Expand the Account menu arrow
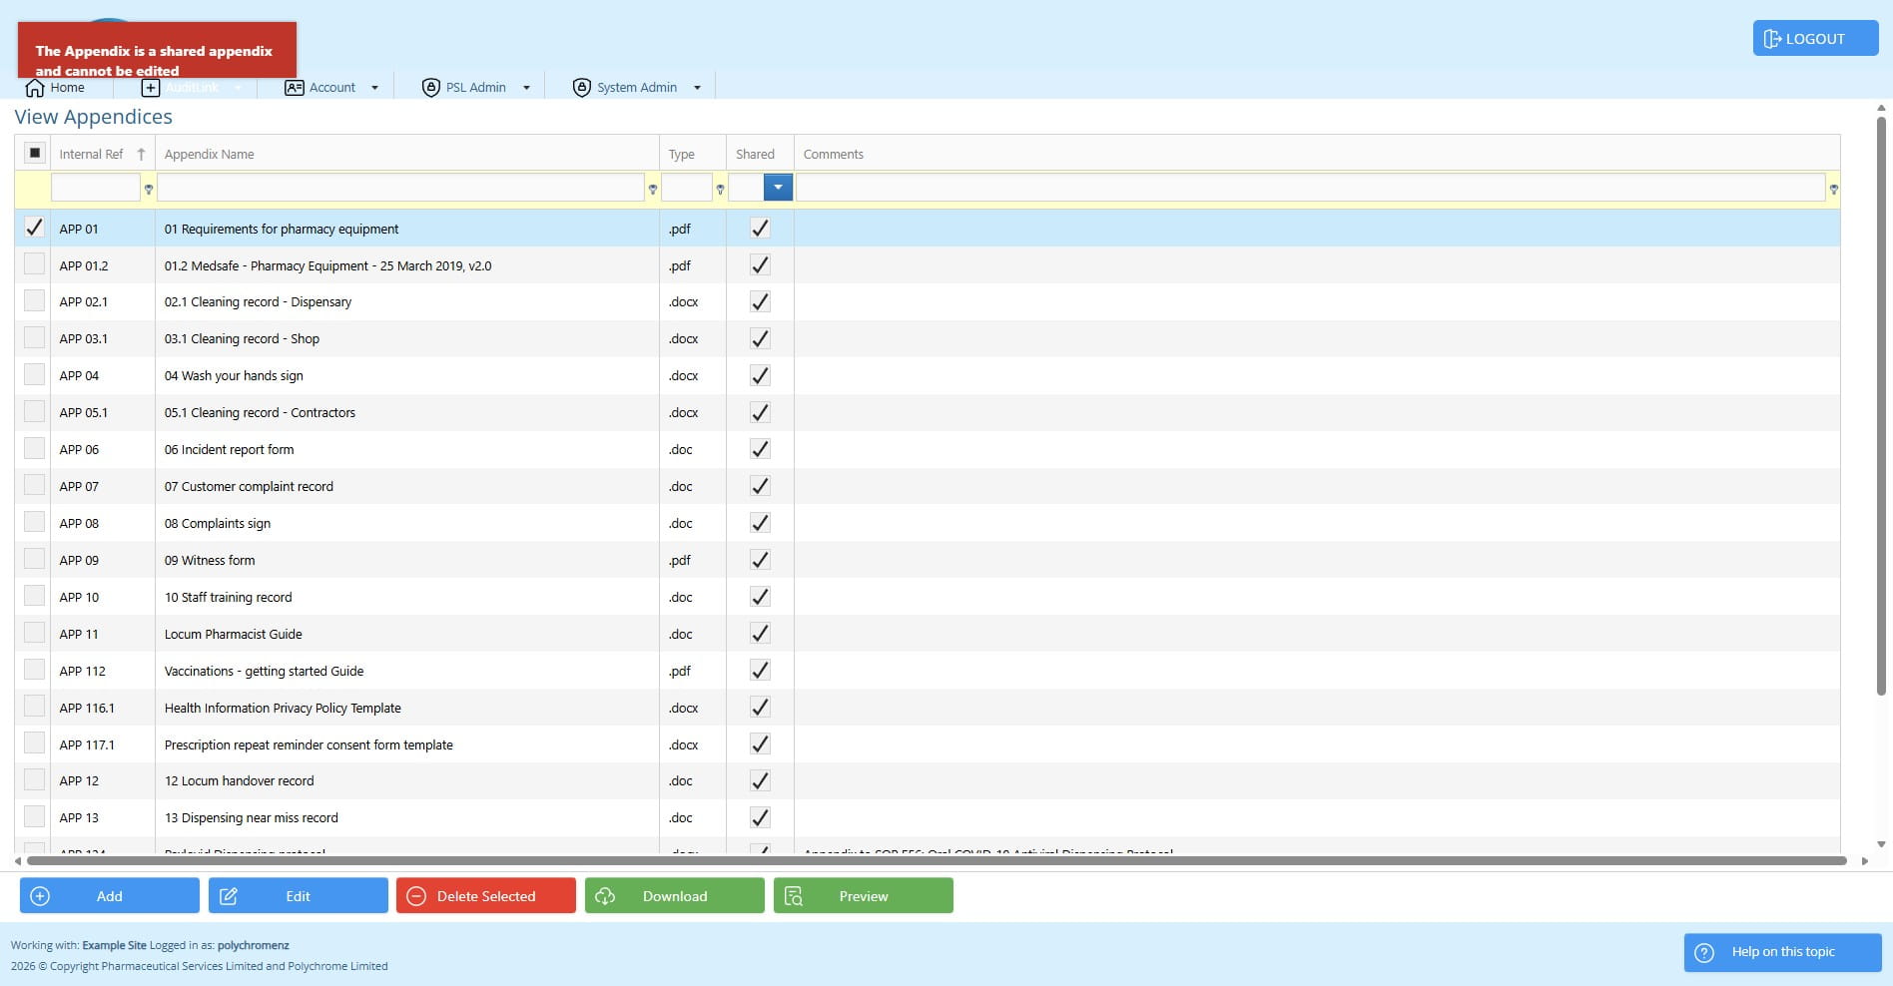 (x=374, y=88)
